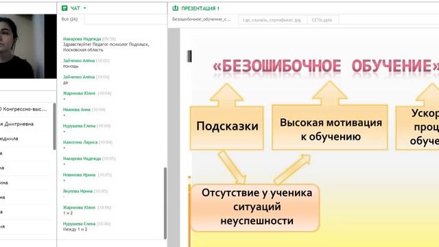Click the chat message 'да'
Image resolution: width=439 pixels, height=247 pixels.
tap(65, 82)
